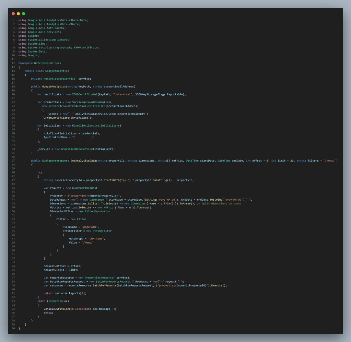Click the red close dot
Image resolution: width=351 pixels, height=342 pixels.
click(13, 14)
